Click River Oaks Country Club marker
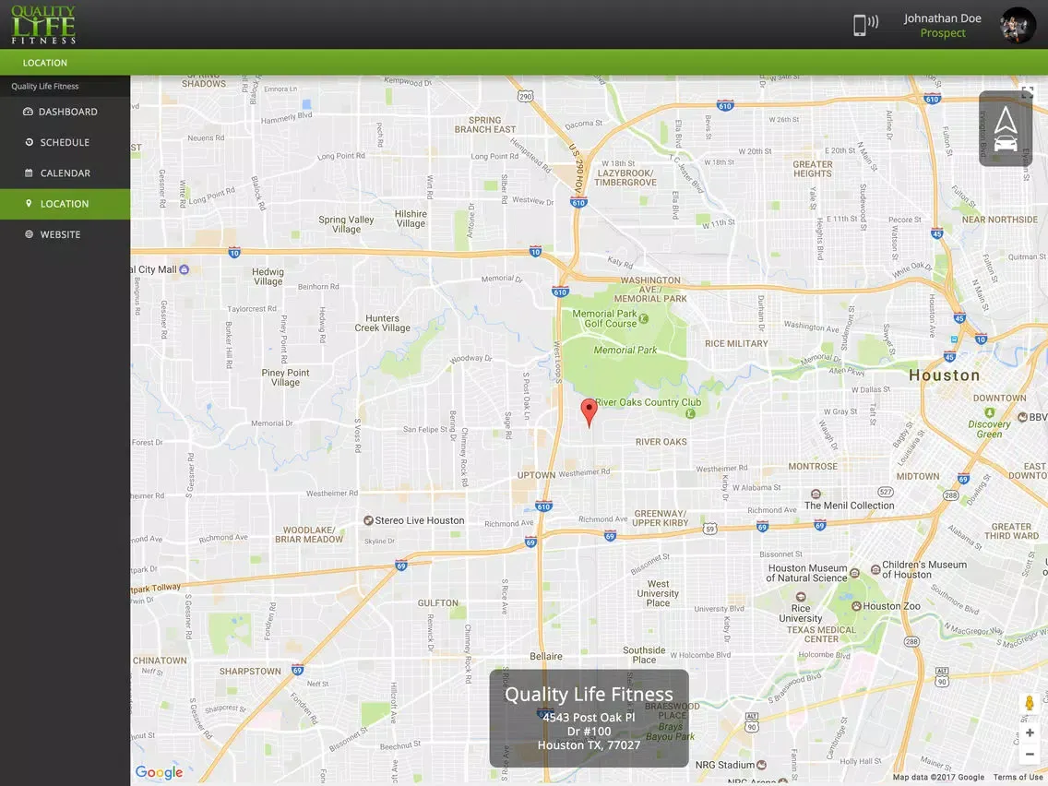1048x786 pixels. [x=690, y=413]
